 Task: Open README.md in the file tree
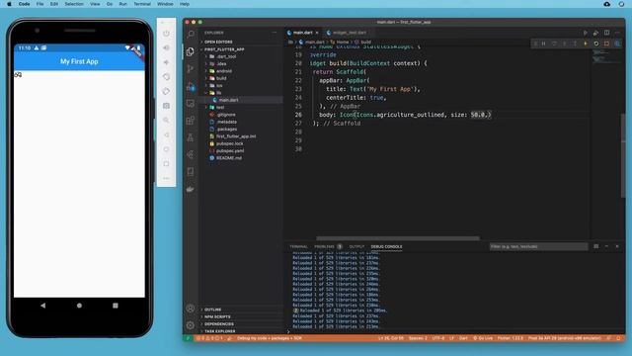click(x=229, y=158)
